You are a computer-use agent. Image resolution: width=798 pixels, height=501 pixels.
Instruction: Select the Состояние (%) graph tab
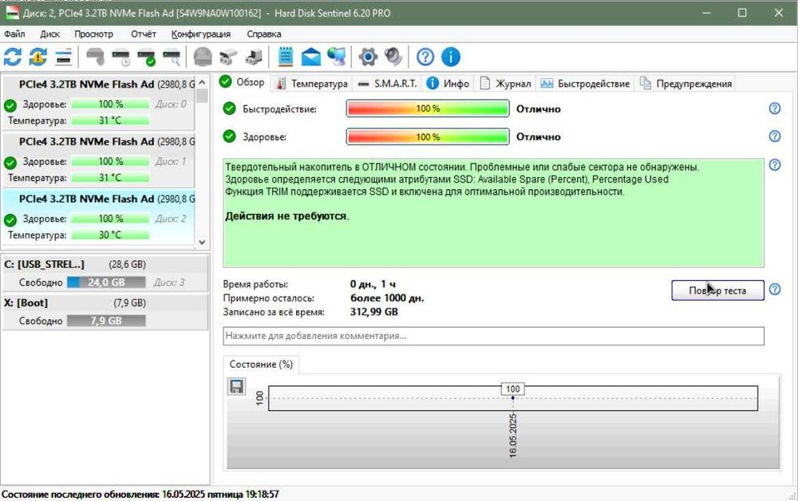point(261,364)
